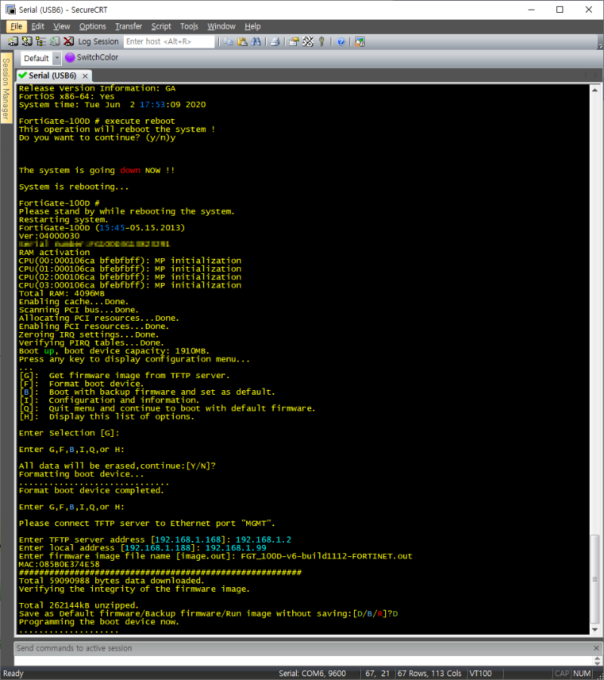Viewport: 604px width, 680px height.
Task: Click the purple SwitchColor button
Action: point(91,57)
